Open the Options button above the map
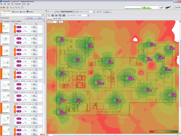The image size is (181, 136). point(107,11)
